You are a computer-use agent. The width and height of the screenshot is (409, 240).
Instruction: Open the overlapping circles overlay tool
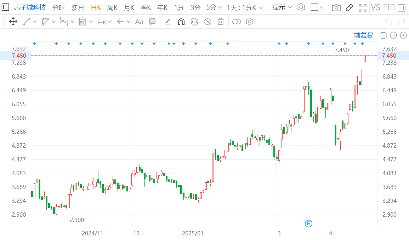pyautogui.click(x=236, y=22)
